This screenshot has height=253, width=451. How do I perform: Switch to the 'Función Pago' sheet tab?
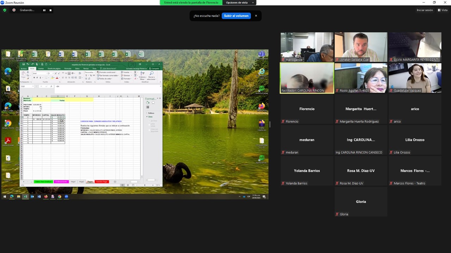pos(101,182)
